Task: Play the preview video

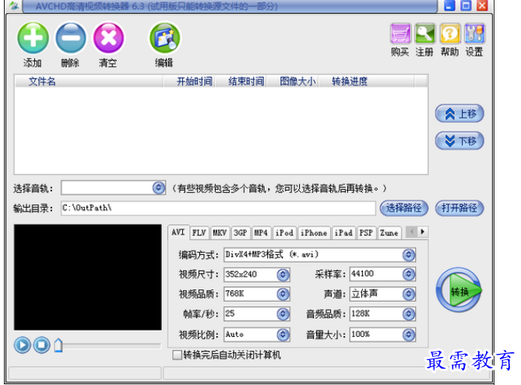Action: [23, 345]
